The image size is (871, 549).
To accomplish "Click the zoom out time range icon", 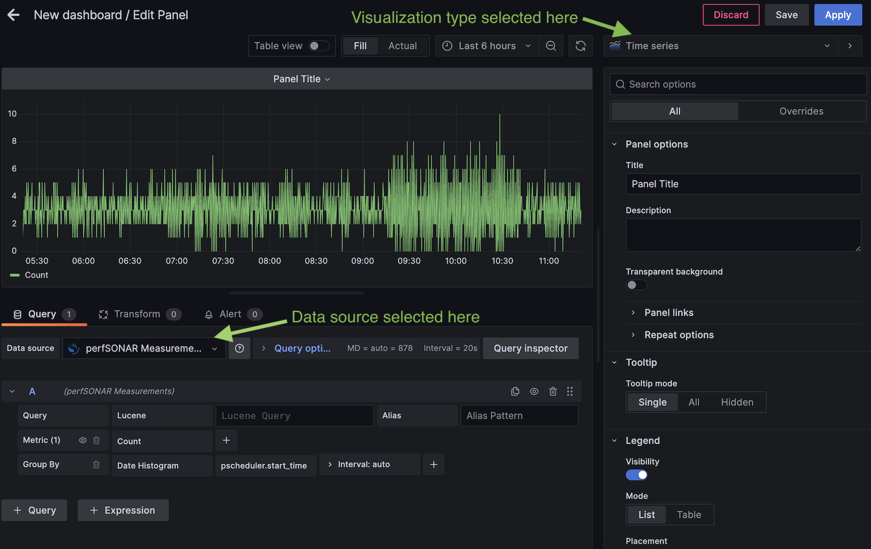I will click(551, 46).
